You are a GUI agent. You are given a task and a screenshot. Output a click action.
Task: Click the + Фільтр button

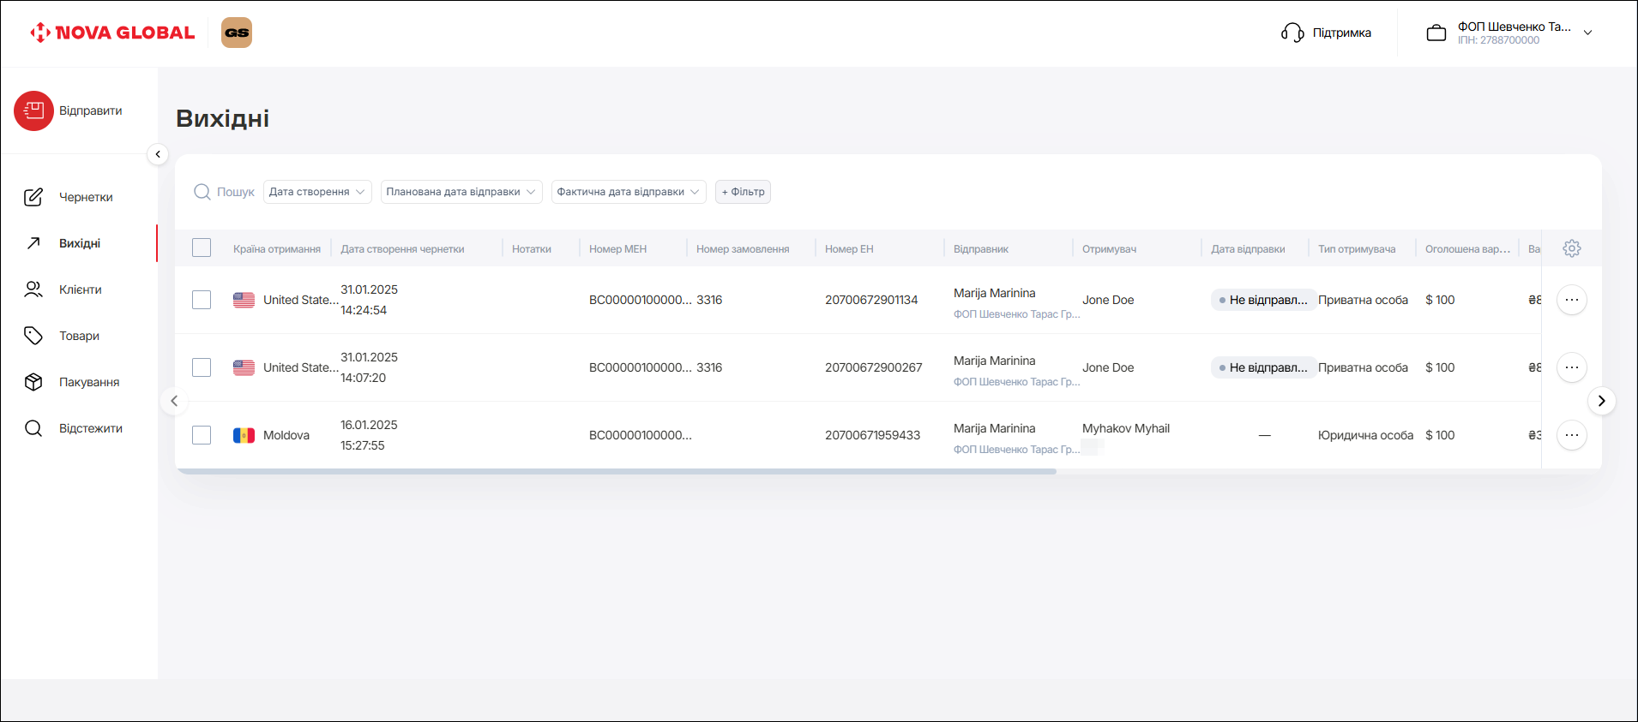pos(743,192)
